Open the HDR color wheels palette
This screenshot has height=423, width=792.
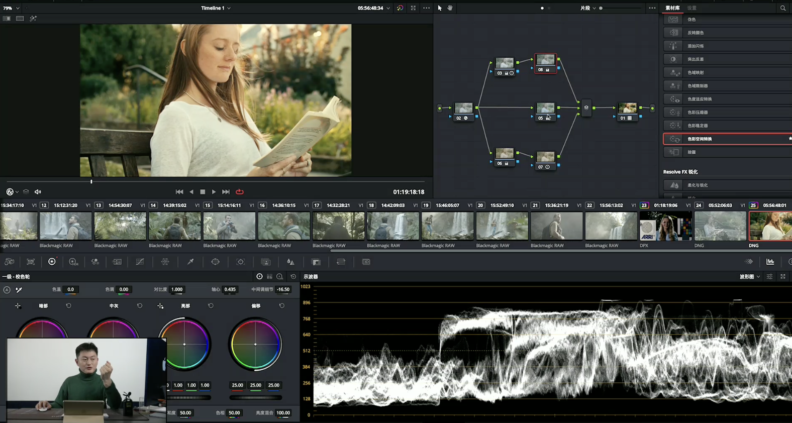[73, 262]
